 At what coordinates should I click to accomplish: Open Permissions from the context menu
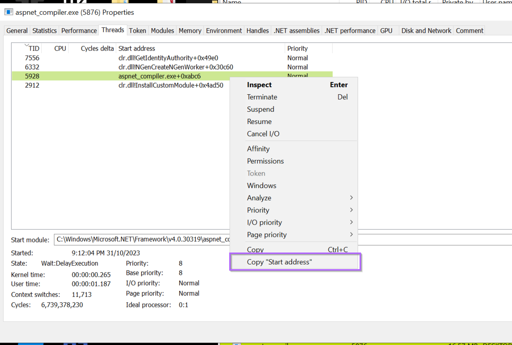coord(294,161)
